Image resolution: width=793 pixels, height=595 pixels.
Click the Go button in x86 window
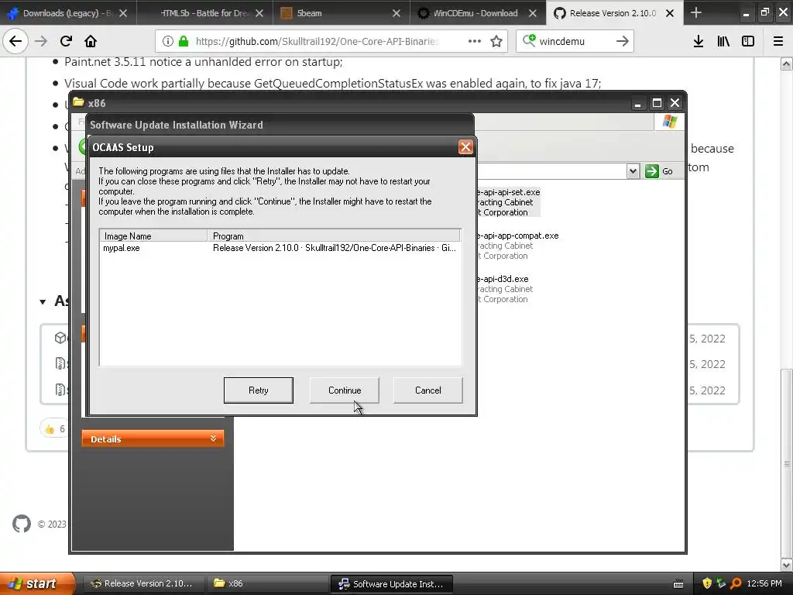(660, 171)
